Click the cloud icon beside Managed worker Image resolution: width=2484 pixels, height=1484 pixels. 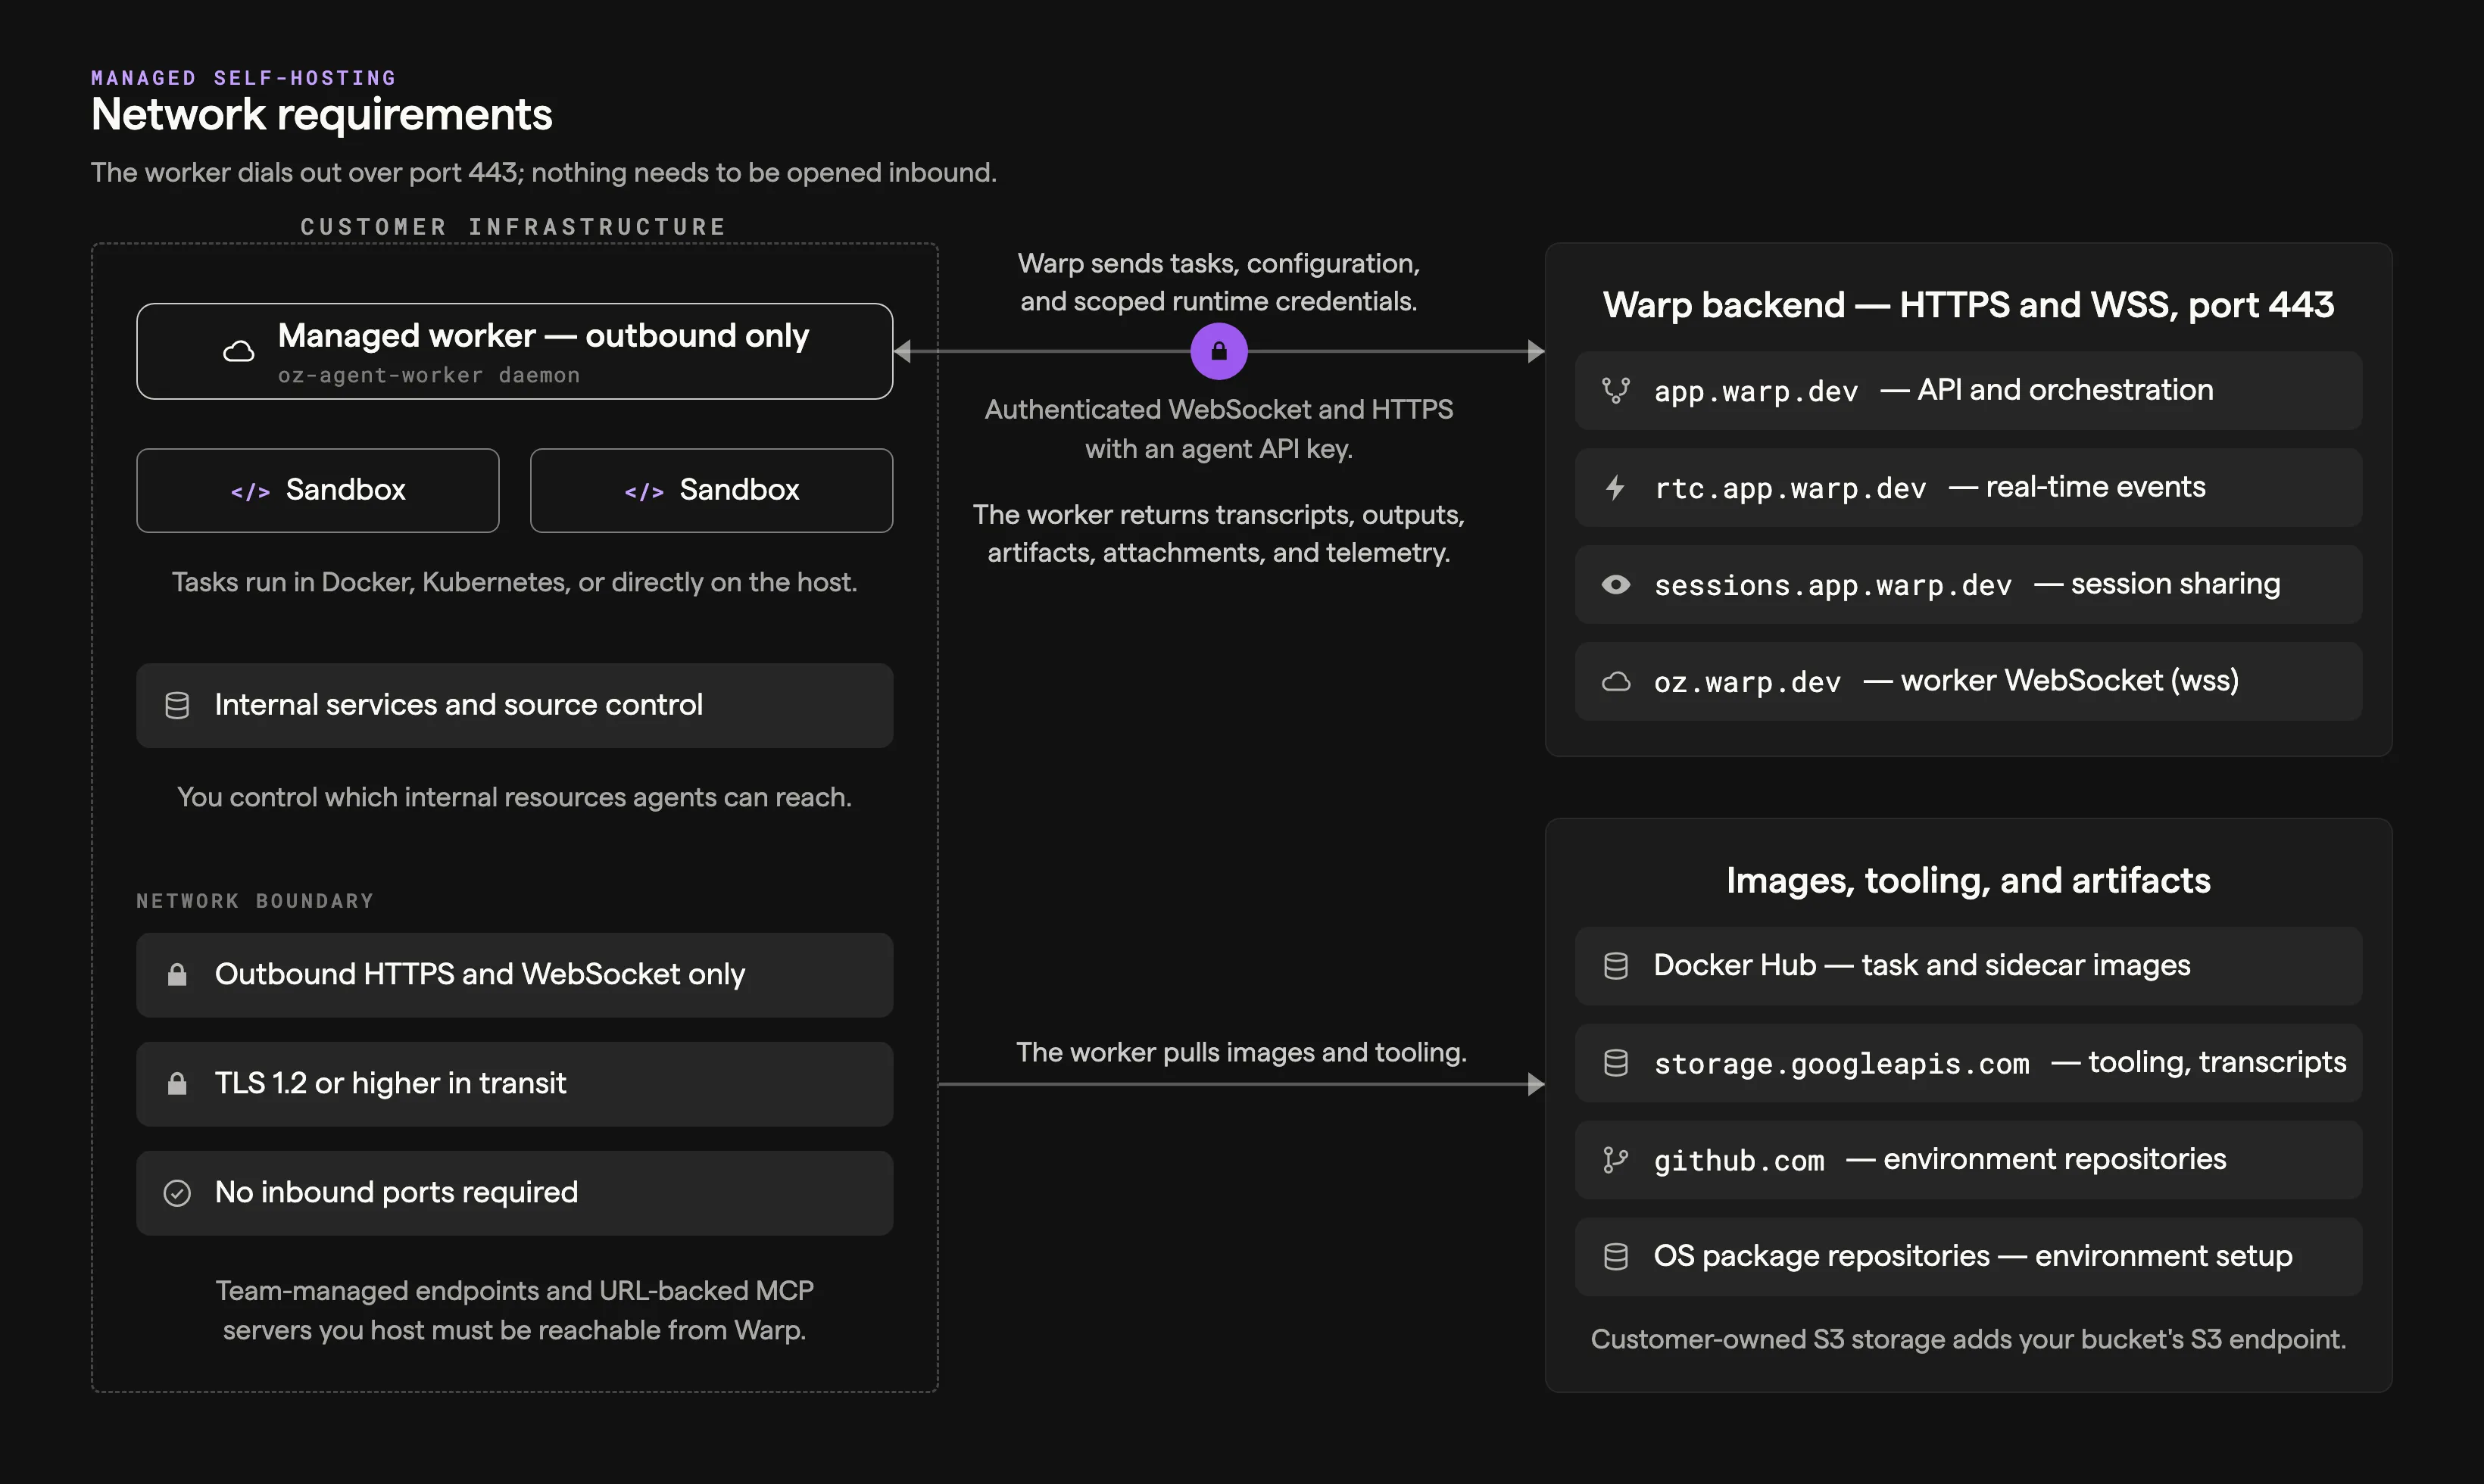(x=238, y=352)
